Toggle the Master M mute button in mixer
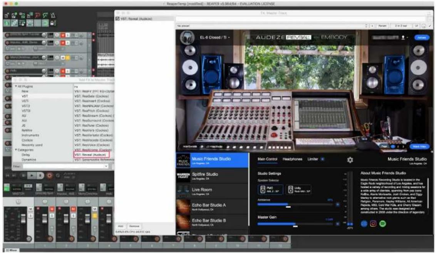436x253 pixels. pyautogui.click(x=30, y=209)
